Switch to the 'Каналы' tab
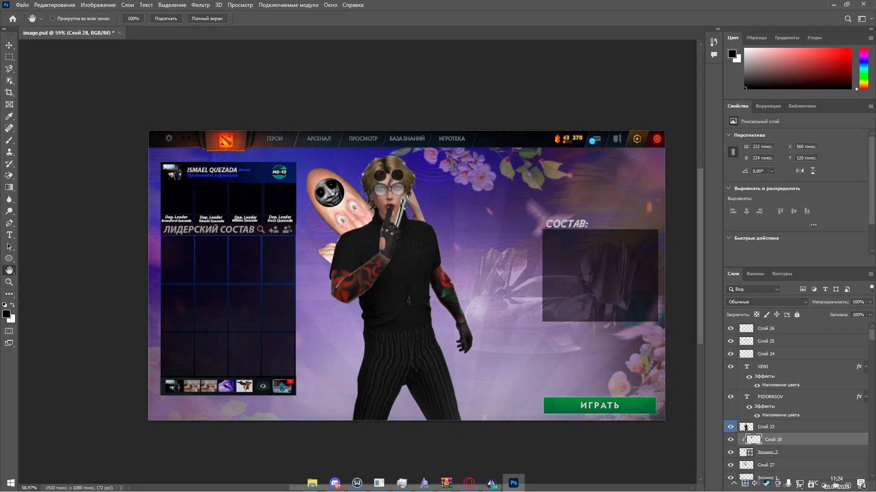This screenshot has width=876, height=492. point(755,274)
